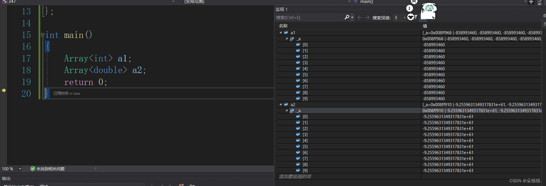The height and width of the screenshot is (186, 546).
Task: Click the clear all output icon
Action: (x=181, y=185)
